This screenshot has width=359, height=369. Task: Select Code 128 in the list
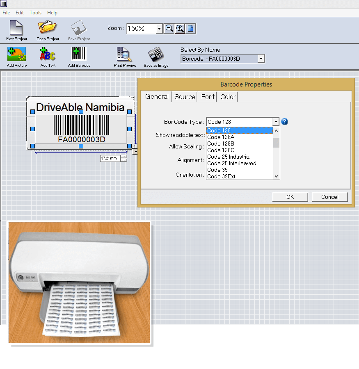tap(239, 130)
